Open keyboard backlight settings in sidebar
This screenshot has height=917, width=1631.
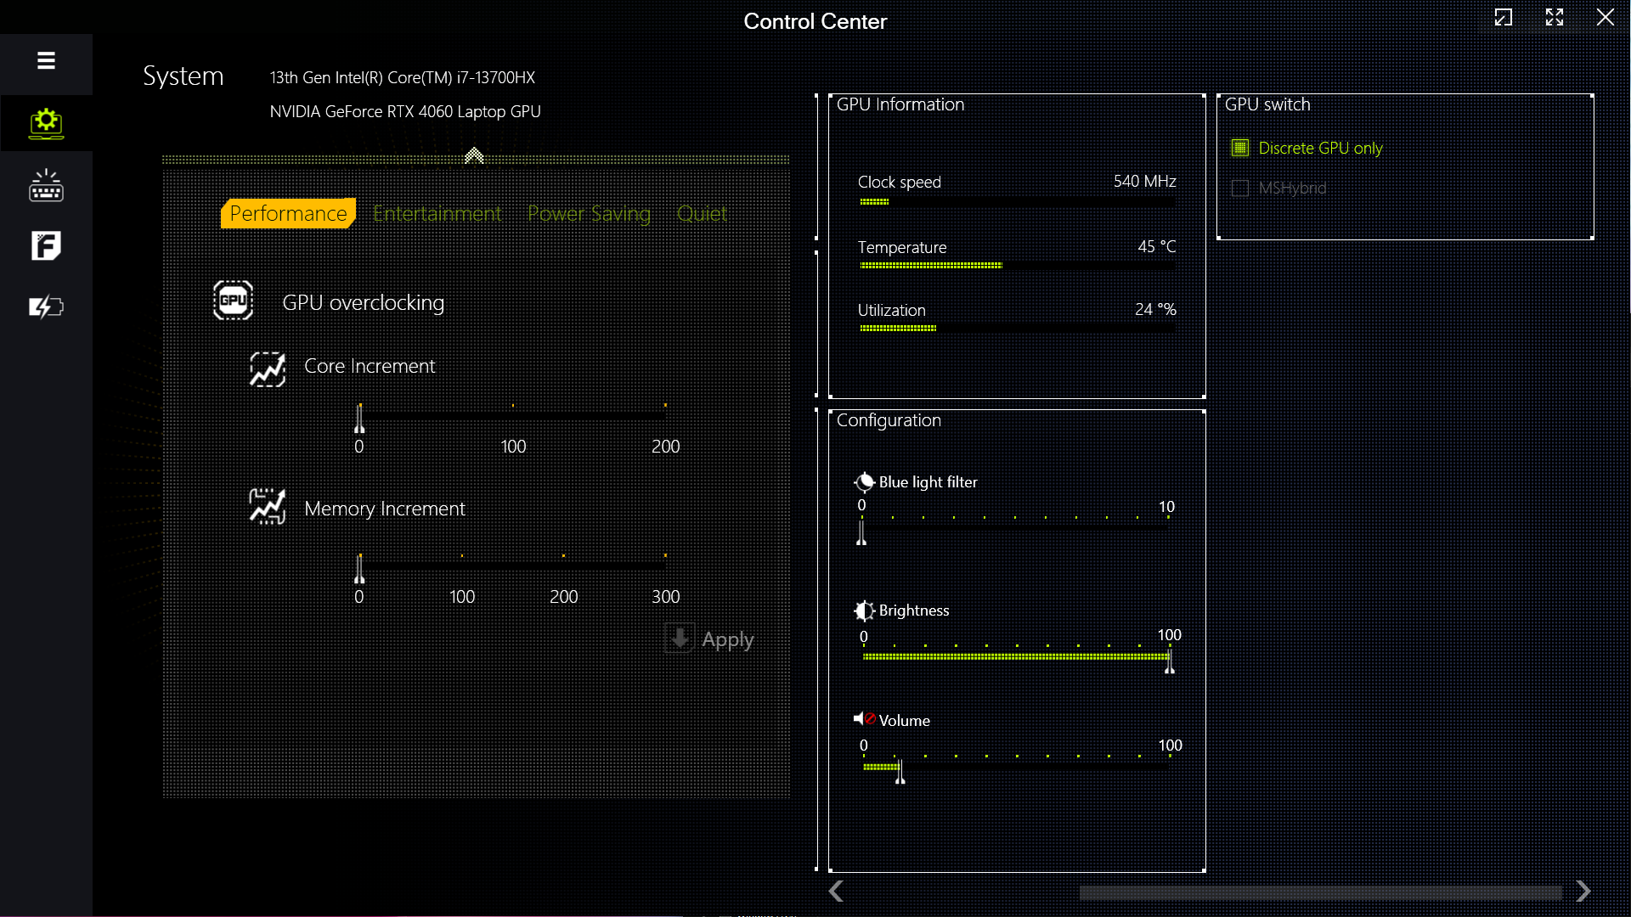pyautogui.click(x=46, y=186)
